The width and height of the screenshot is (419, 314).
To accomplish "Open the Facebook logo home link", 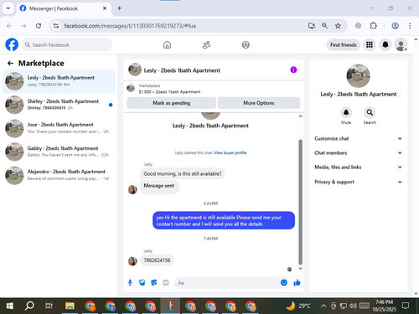I will coord(12,44).
